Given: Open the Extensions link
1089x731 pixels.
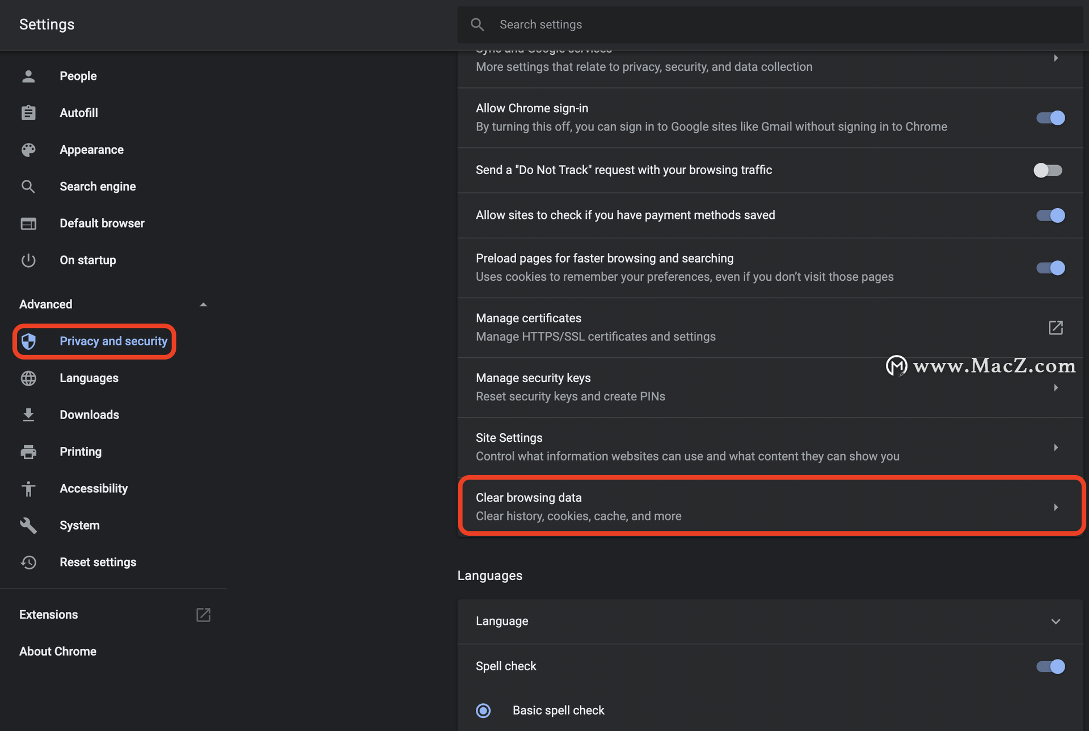Looking at the screenshot, I should 48,615.
